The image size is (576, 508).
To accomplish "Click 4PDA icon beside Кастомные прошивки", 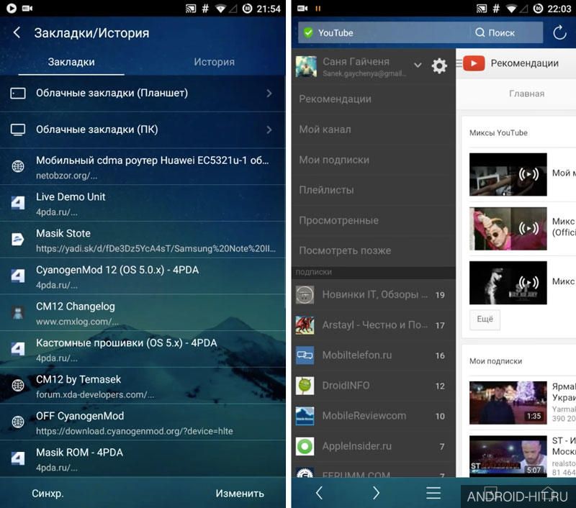I will click(x=18, y=349).
